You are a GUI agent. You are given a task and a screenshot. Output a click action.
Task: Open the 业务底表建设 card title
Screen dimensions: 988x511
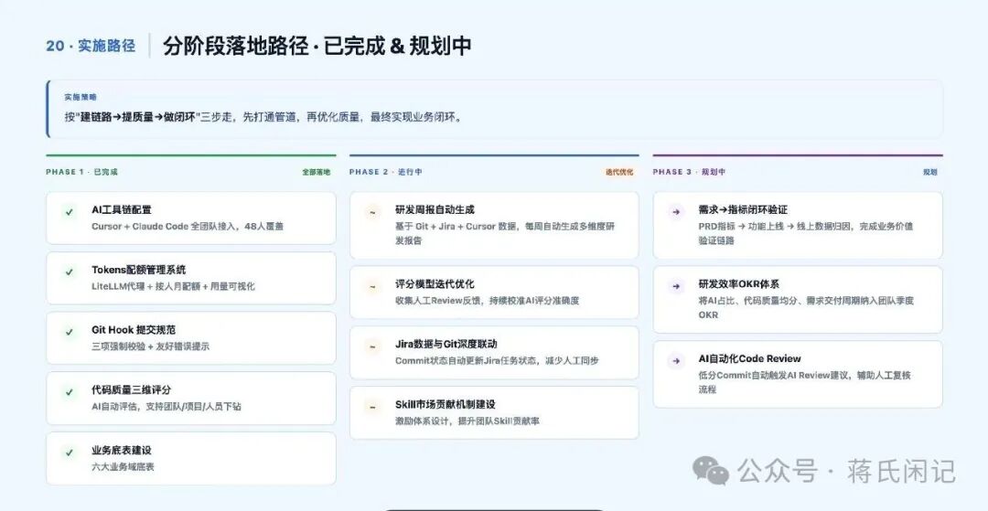[x=122, y=450]
